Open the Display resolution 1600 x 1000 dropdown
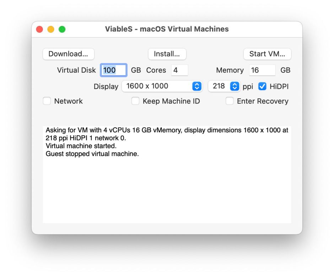 162,86
